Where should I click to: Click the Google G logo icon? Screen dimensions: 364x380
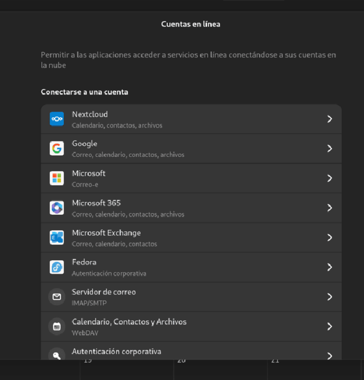point(57,149)
